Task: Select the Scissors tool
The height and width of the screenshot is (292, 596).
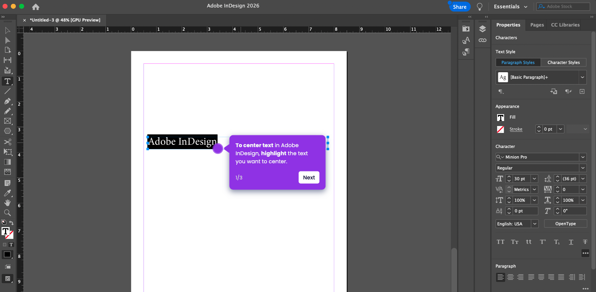Action: (x=7, y=142)
